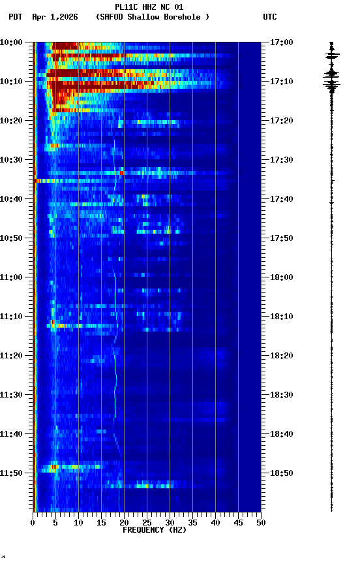Click the '10:30' PDT time label
This screenshot has height=564, width=360.
coord(11,160)
